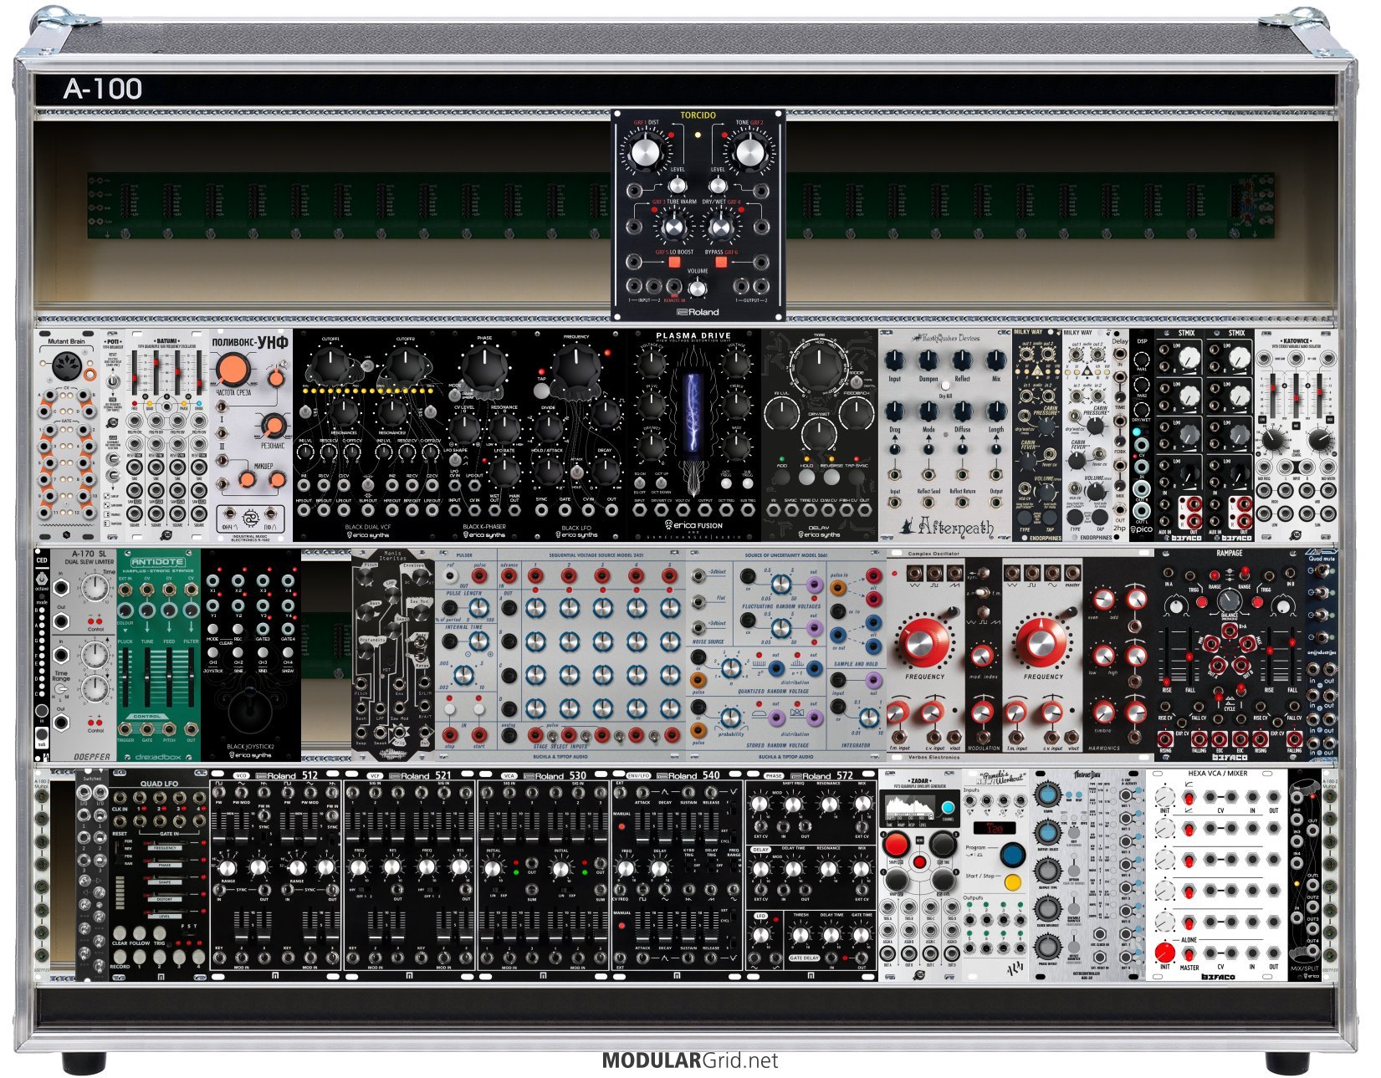The image size is (1381, 1078).
Task: Flip the top toggle switch on Hexa VCA
Action: [x=1189, y=800]
